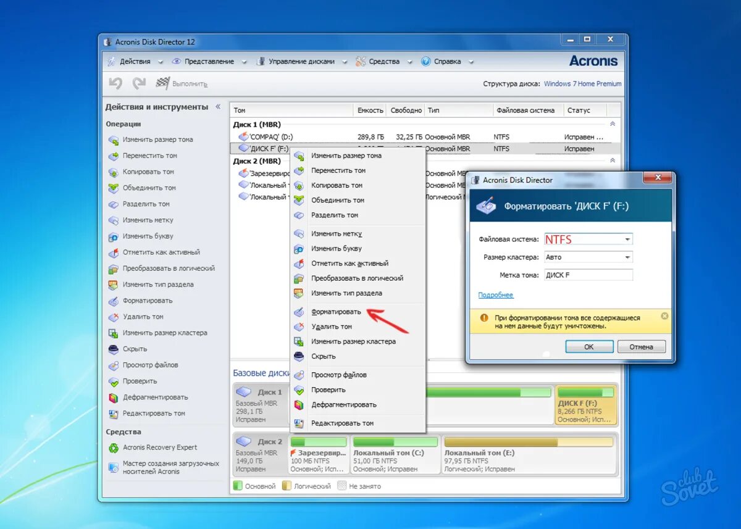
Task: Click the checkered flag Выполнить icon
Action: coord(163,83)
